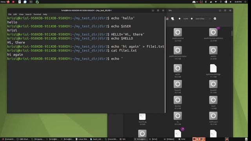Click the 150% zoom level in bin window
The height and width of the screenshot is (141, 251).
coord(186,19)
